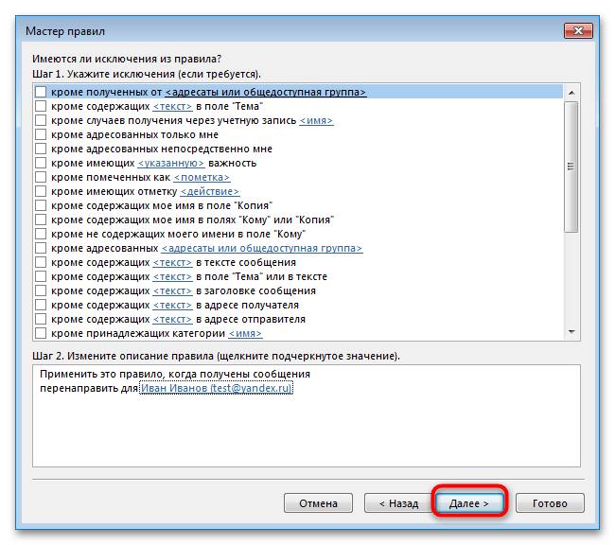Click the 'Готово' button

[550, 503]
